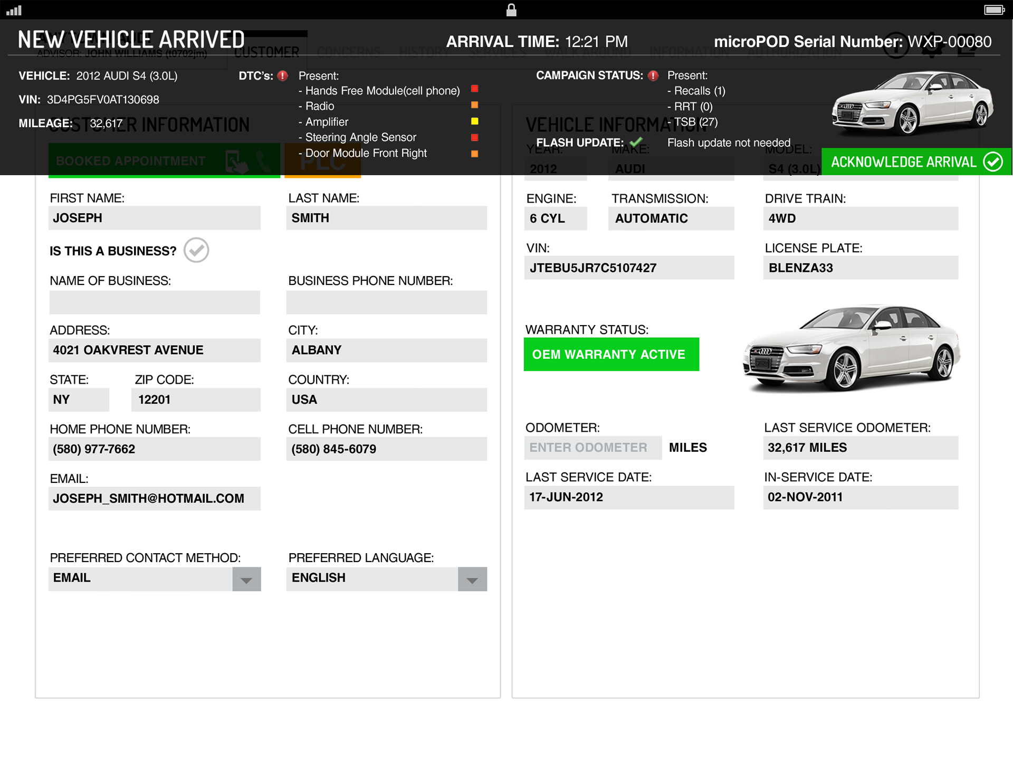Viewport: 1013px width, 760px height.
Task: Click the Zip Code field 12201
Action: (196, 400)
